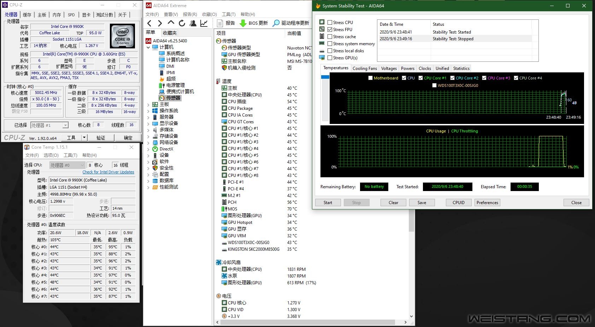The width and height of the screenshot is (595, 327).
Task: Enable the Stress CPU checkbox
Action: point(330,23)
